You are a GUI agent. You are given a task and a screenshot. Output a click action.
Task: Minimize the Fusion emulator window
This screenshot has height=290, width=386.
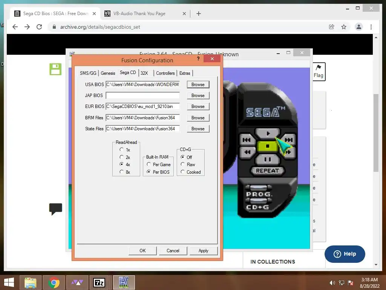tap(278, 53)
